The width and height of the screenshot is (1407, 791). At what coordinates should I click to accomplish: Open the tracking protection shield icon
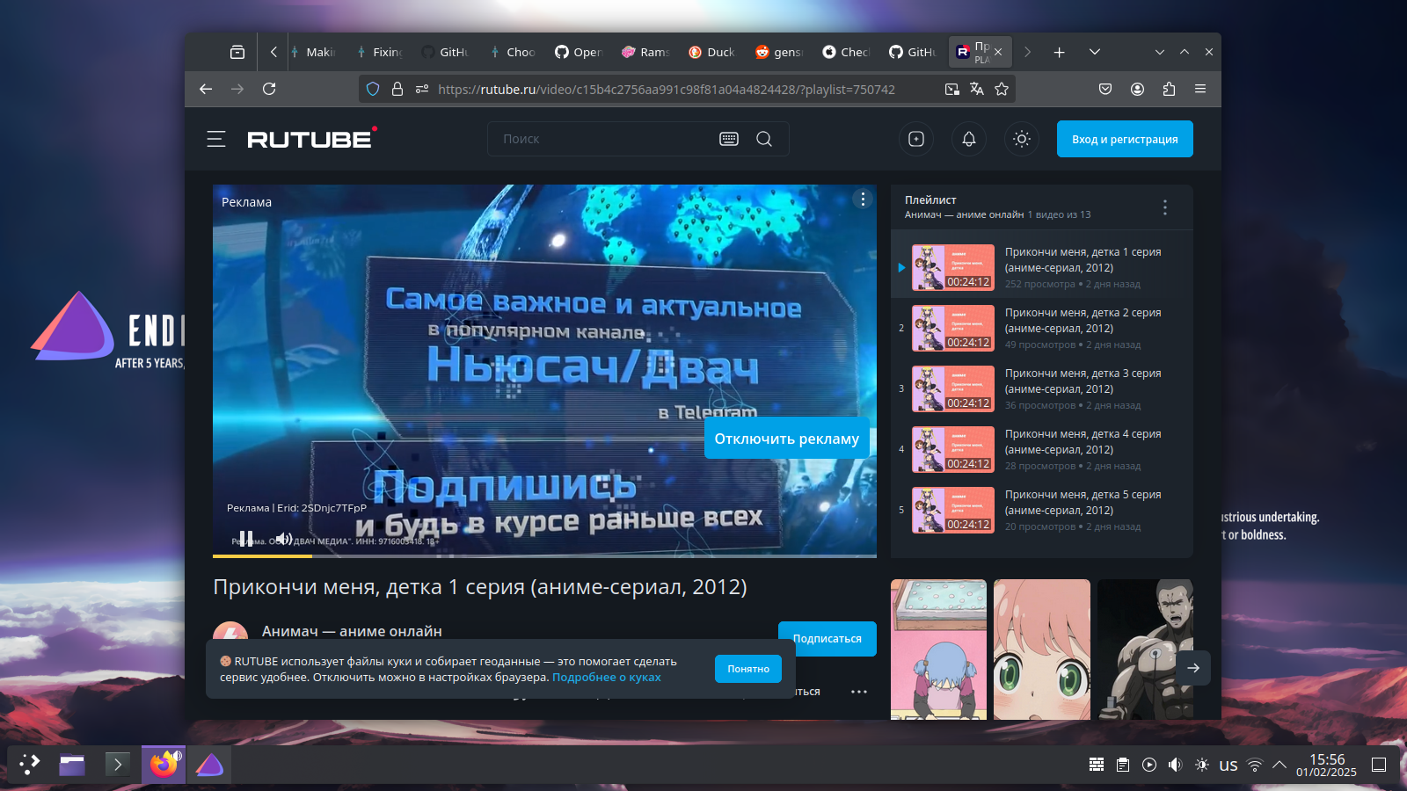pyautogui.click(x=373, y=89)
